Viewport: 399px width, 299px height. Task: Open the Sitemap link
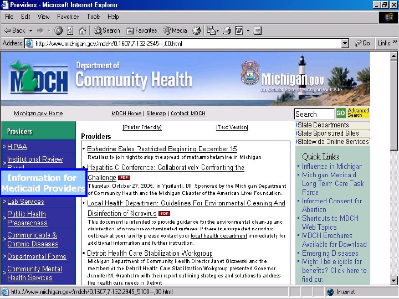[156, 114]
